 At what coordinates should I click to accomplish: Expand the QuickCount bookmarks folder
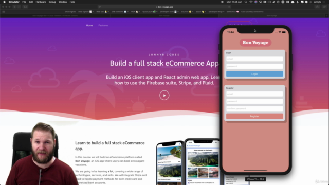click(x=150, y=12)
